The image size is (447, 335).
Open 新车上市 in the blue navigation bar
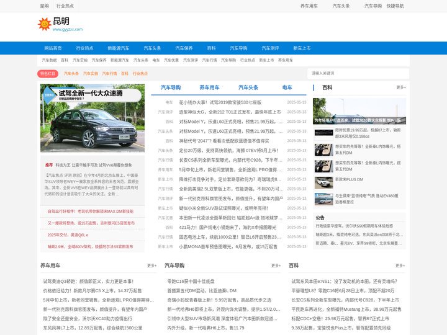(302, 48)
